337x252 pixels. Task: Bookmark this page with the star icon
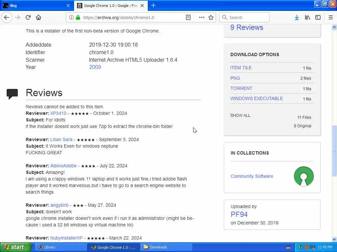coord(211,18)
